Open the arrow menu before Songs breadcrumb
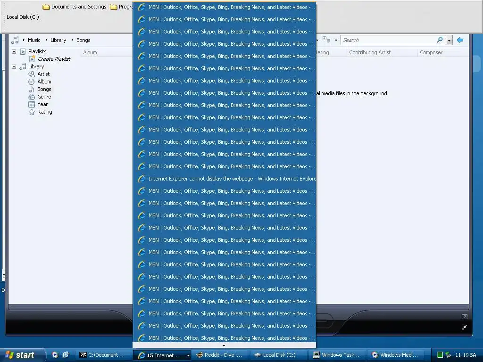 [72, 40]
